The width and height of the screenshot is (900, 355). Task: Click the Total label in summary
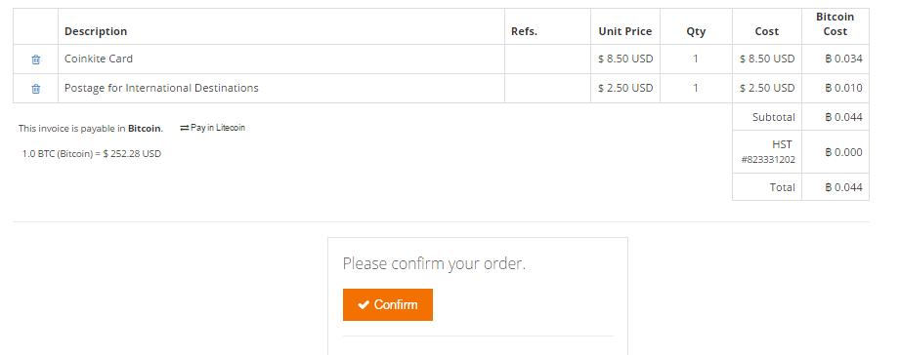(783, 187)
